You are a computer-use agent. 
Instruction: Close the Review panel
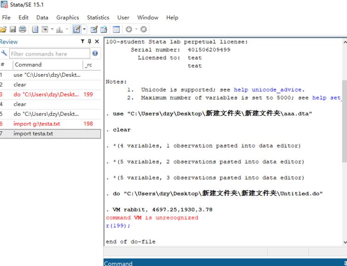pyautogui.click(x=97, y=41)
